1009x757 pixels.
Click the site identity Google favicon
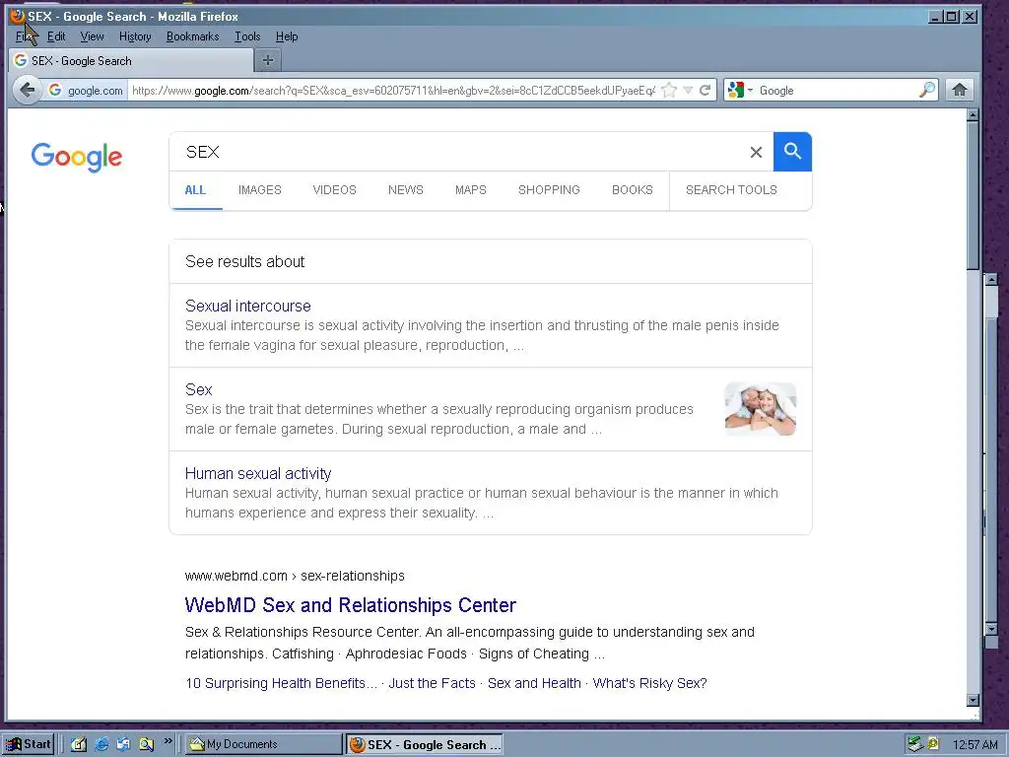55,90
